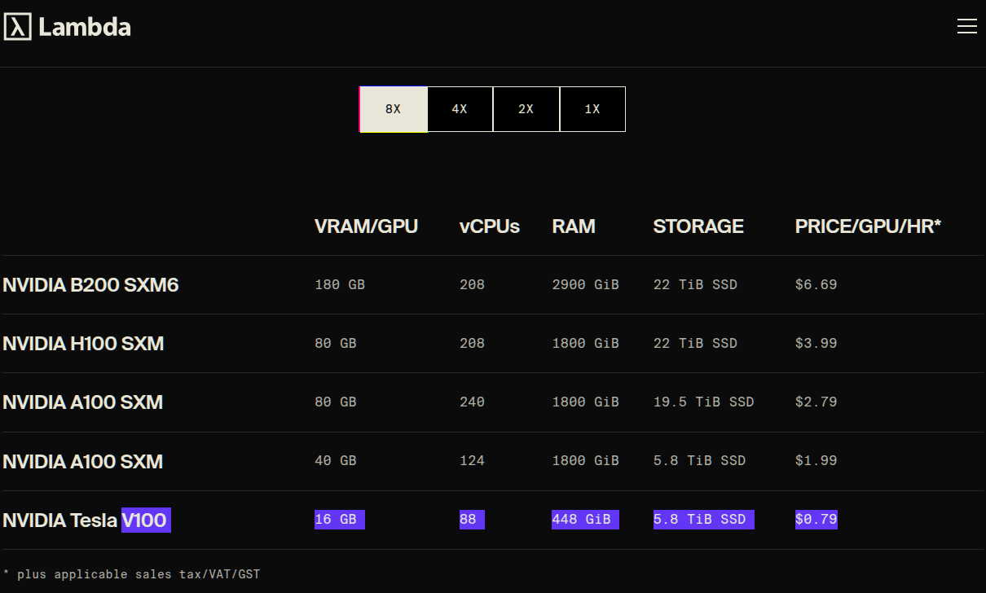Viewport: 986px width, 593px height.
Task: Click the STORAGE column header
Action: (698, 226)
